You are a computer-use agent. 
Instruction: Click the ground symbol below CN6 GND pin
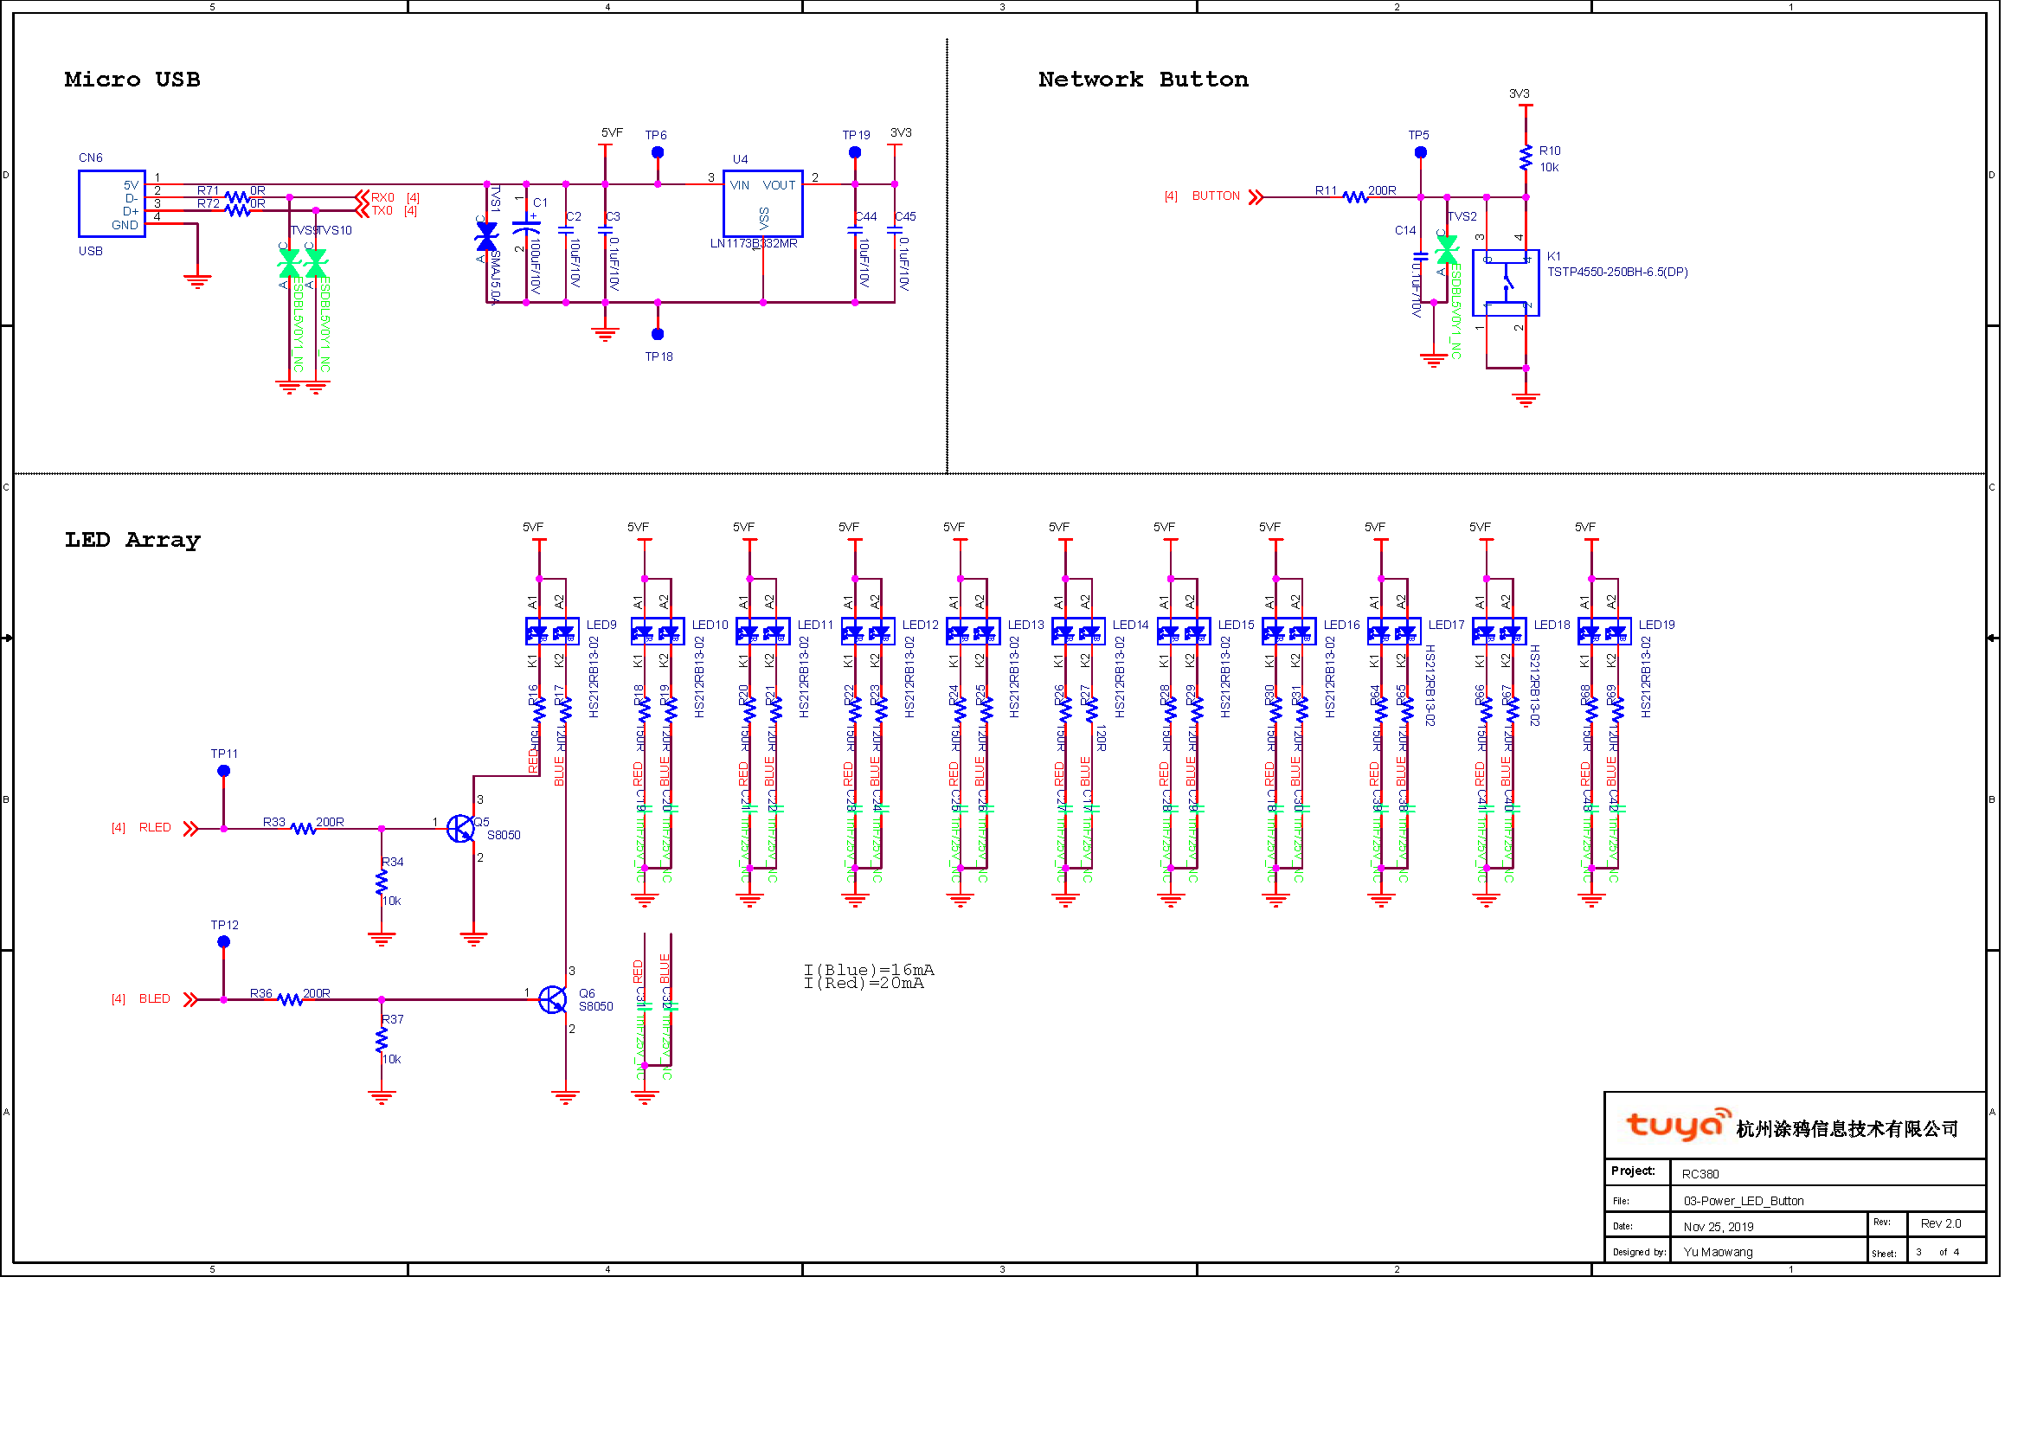(197, 281)
